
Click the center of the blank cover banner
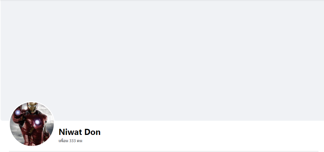[x=162, y=60]
